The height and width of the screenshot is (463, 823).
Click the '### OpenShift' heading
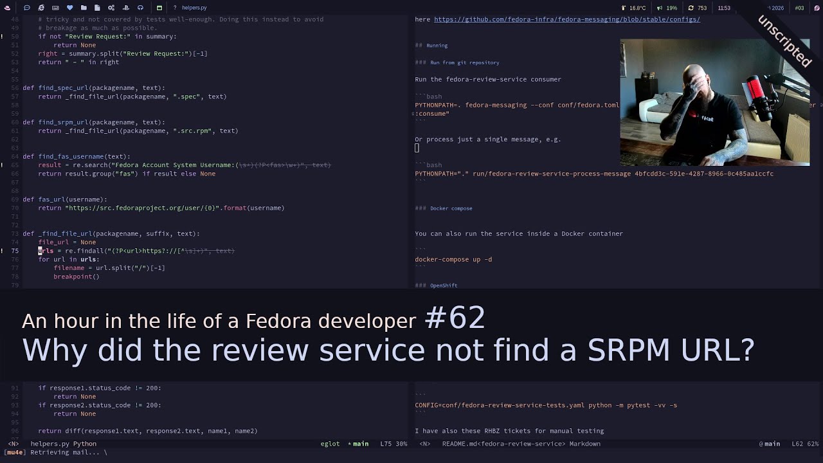point(436,285)
